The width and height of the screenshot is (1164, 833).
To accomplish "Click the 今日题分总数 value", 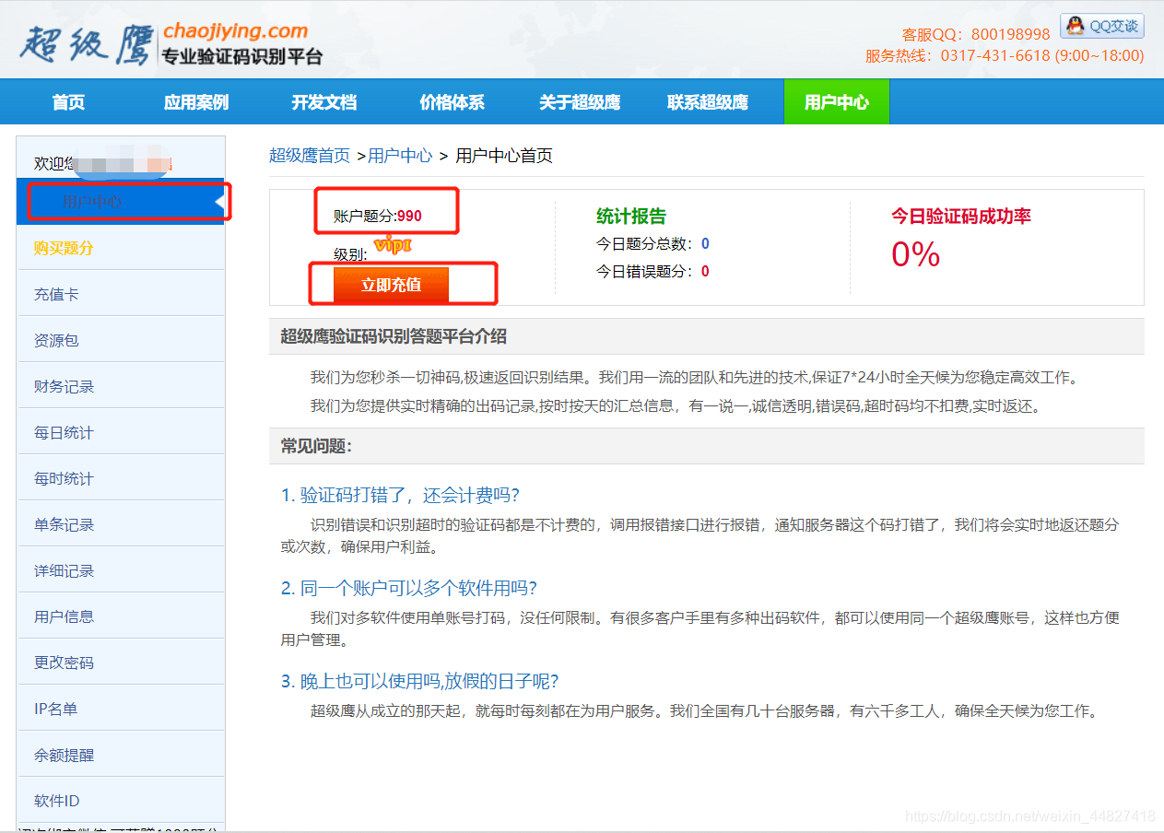I will click(x=705, y=244).
